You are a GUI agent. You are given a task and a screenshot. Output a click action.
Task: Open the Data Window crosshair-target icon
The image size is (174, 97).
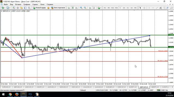click(x=18, y=8)
